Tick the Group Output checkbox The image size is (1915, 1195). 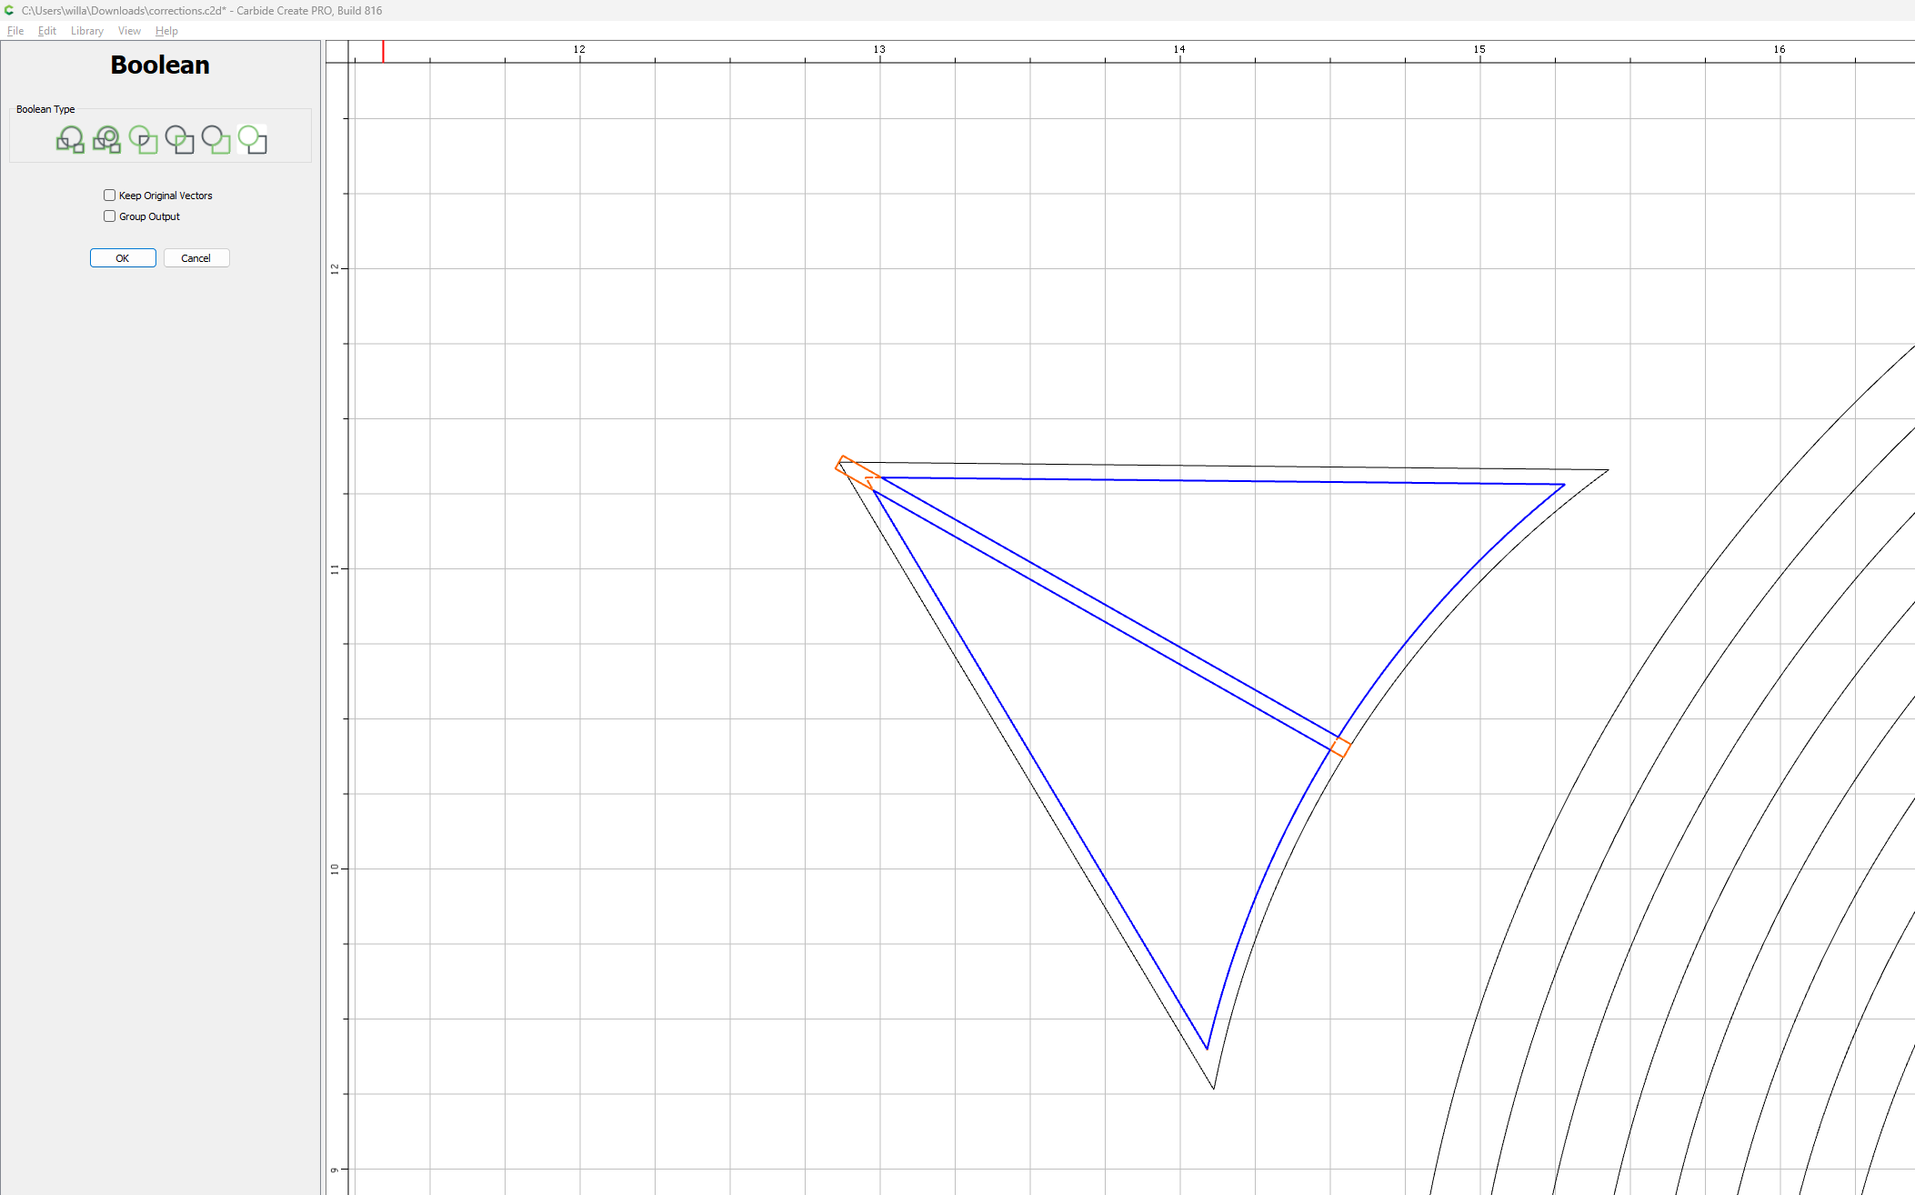click(x=109, y=216)
